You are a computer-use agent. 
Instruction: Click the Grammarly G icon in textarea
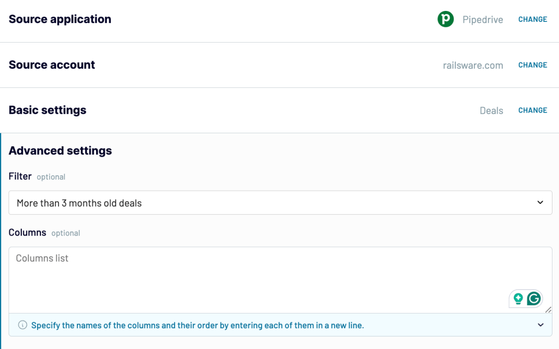tap(534, 298)
